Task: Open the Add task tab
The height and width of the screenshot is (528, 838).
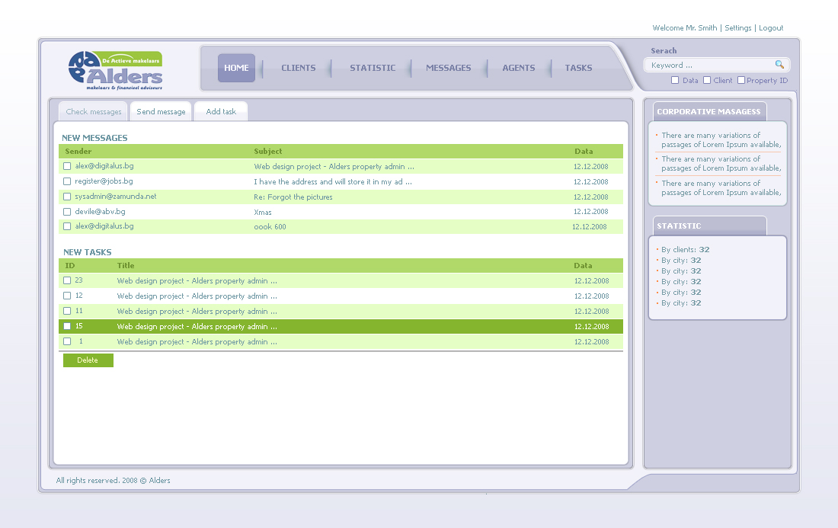Action: click(221, 112)
